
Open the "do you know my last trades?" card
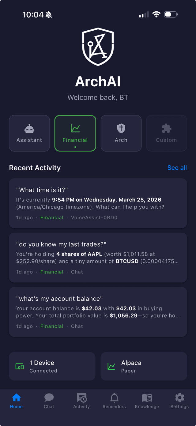pos(98,258)
